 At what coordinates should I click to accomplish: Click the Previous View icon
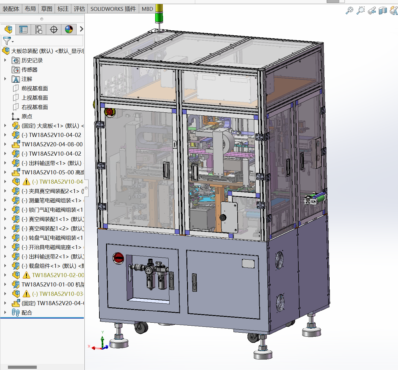click(372, 11)
